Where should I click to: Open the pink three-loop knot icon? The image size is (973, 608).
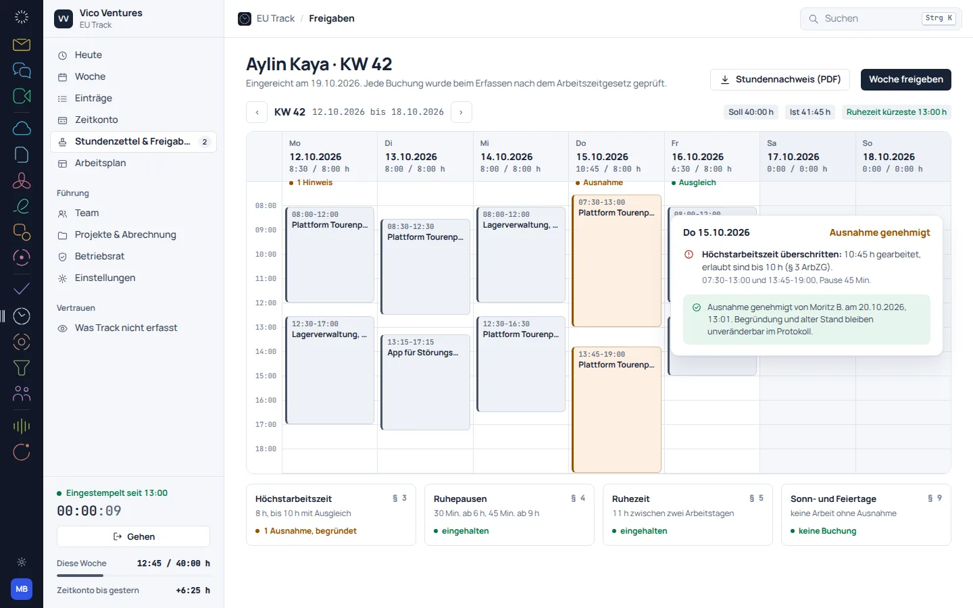(22, 180)
